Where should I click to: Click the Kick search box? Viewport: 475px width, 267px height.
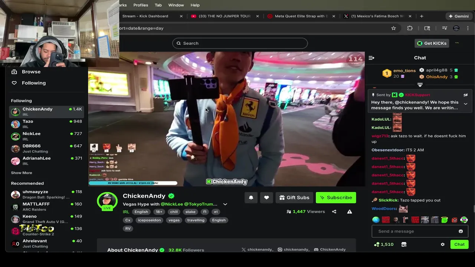click(240, 43)
